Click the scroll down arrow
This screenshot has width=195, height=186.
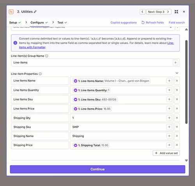[186, 160]
